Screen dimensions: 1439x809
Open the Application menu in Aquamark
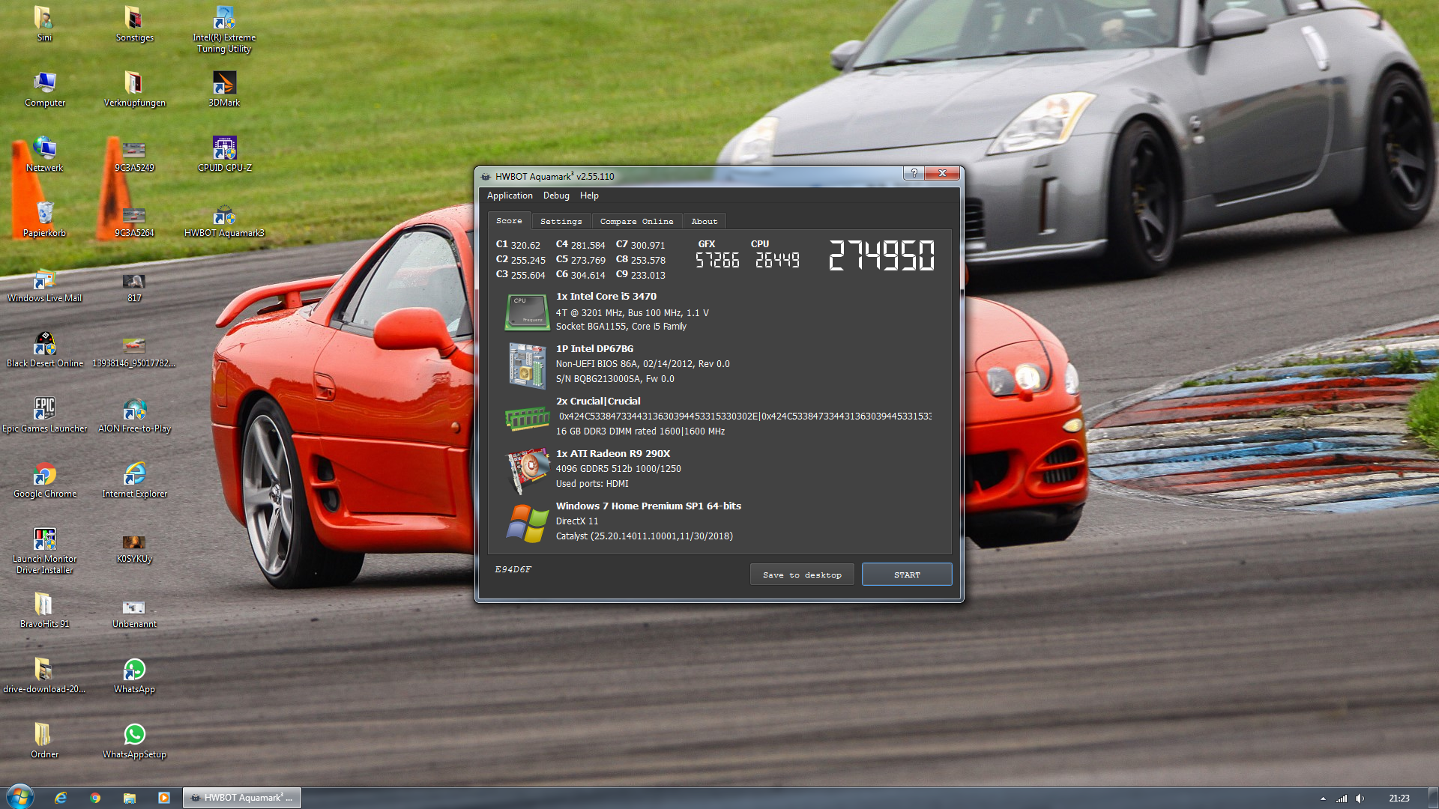tap(510, 196)
